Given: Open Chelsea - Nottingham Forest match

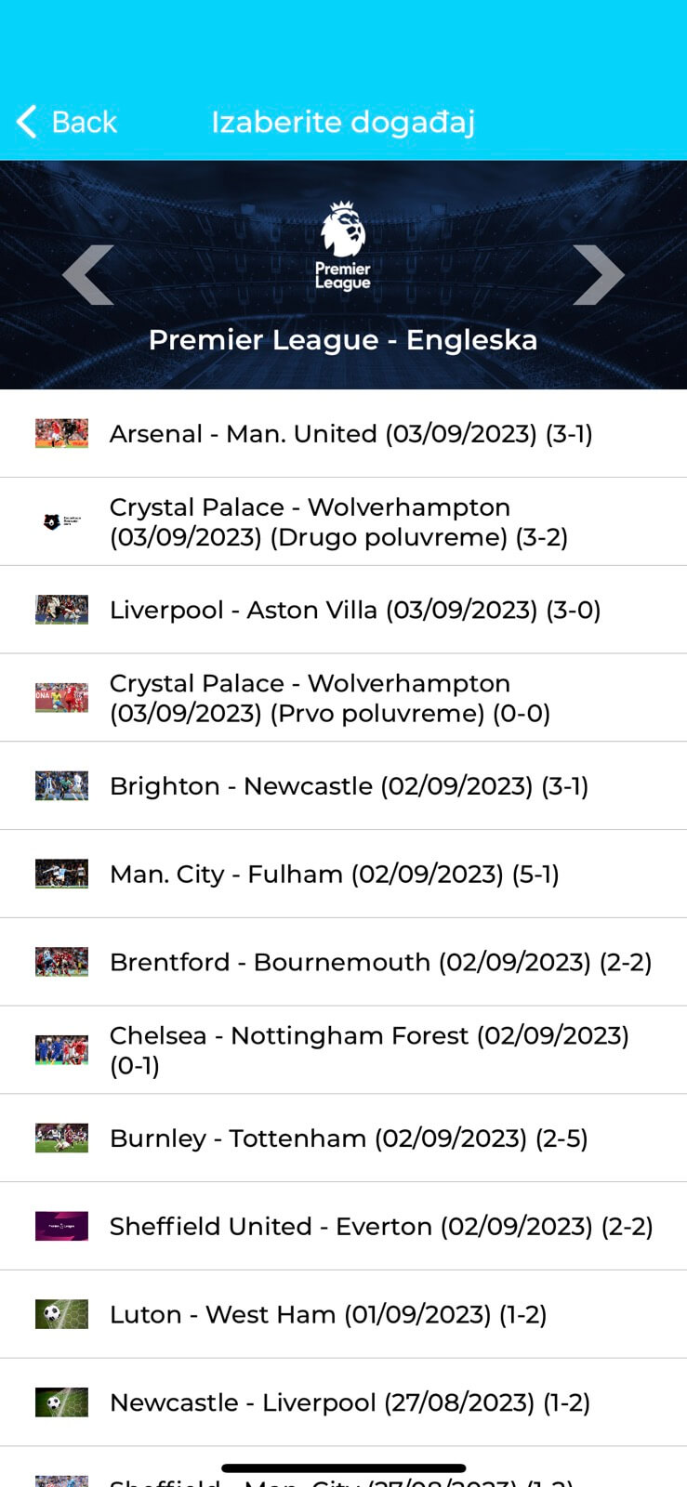Looking at the screenshot, I should [x=369, y=1050].
